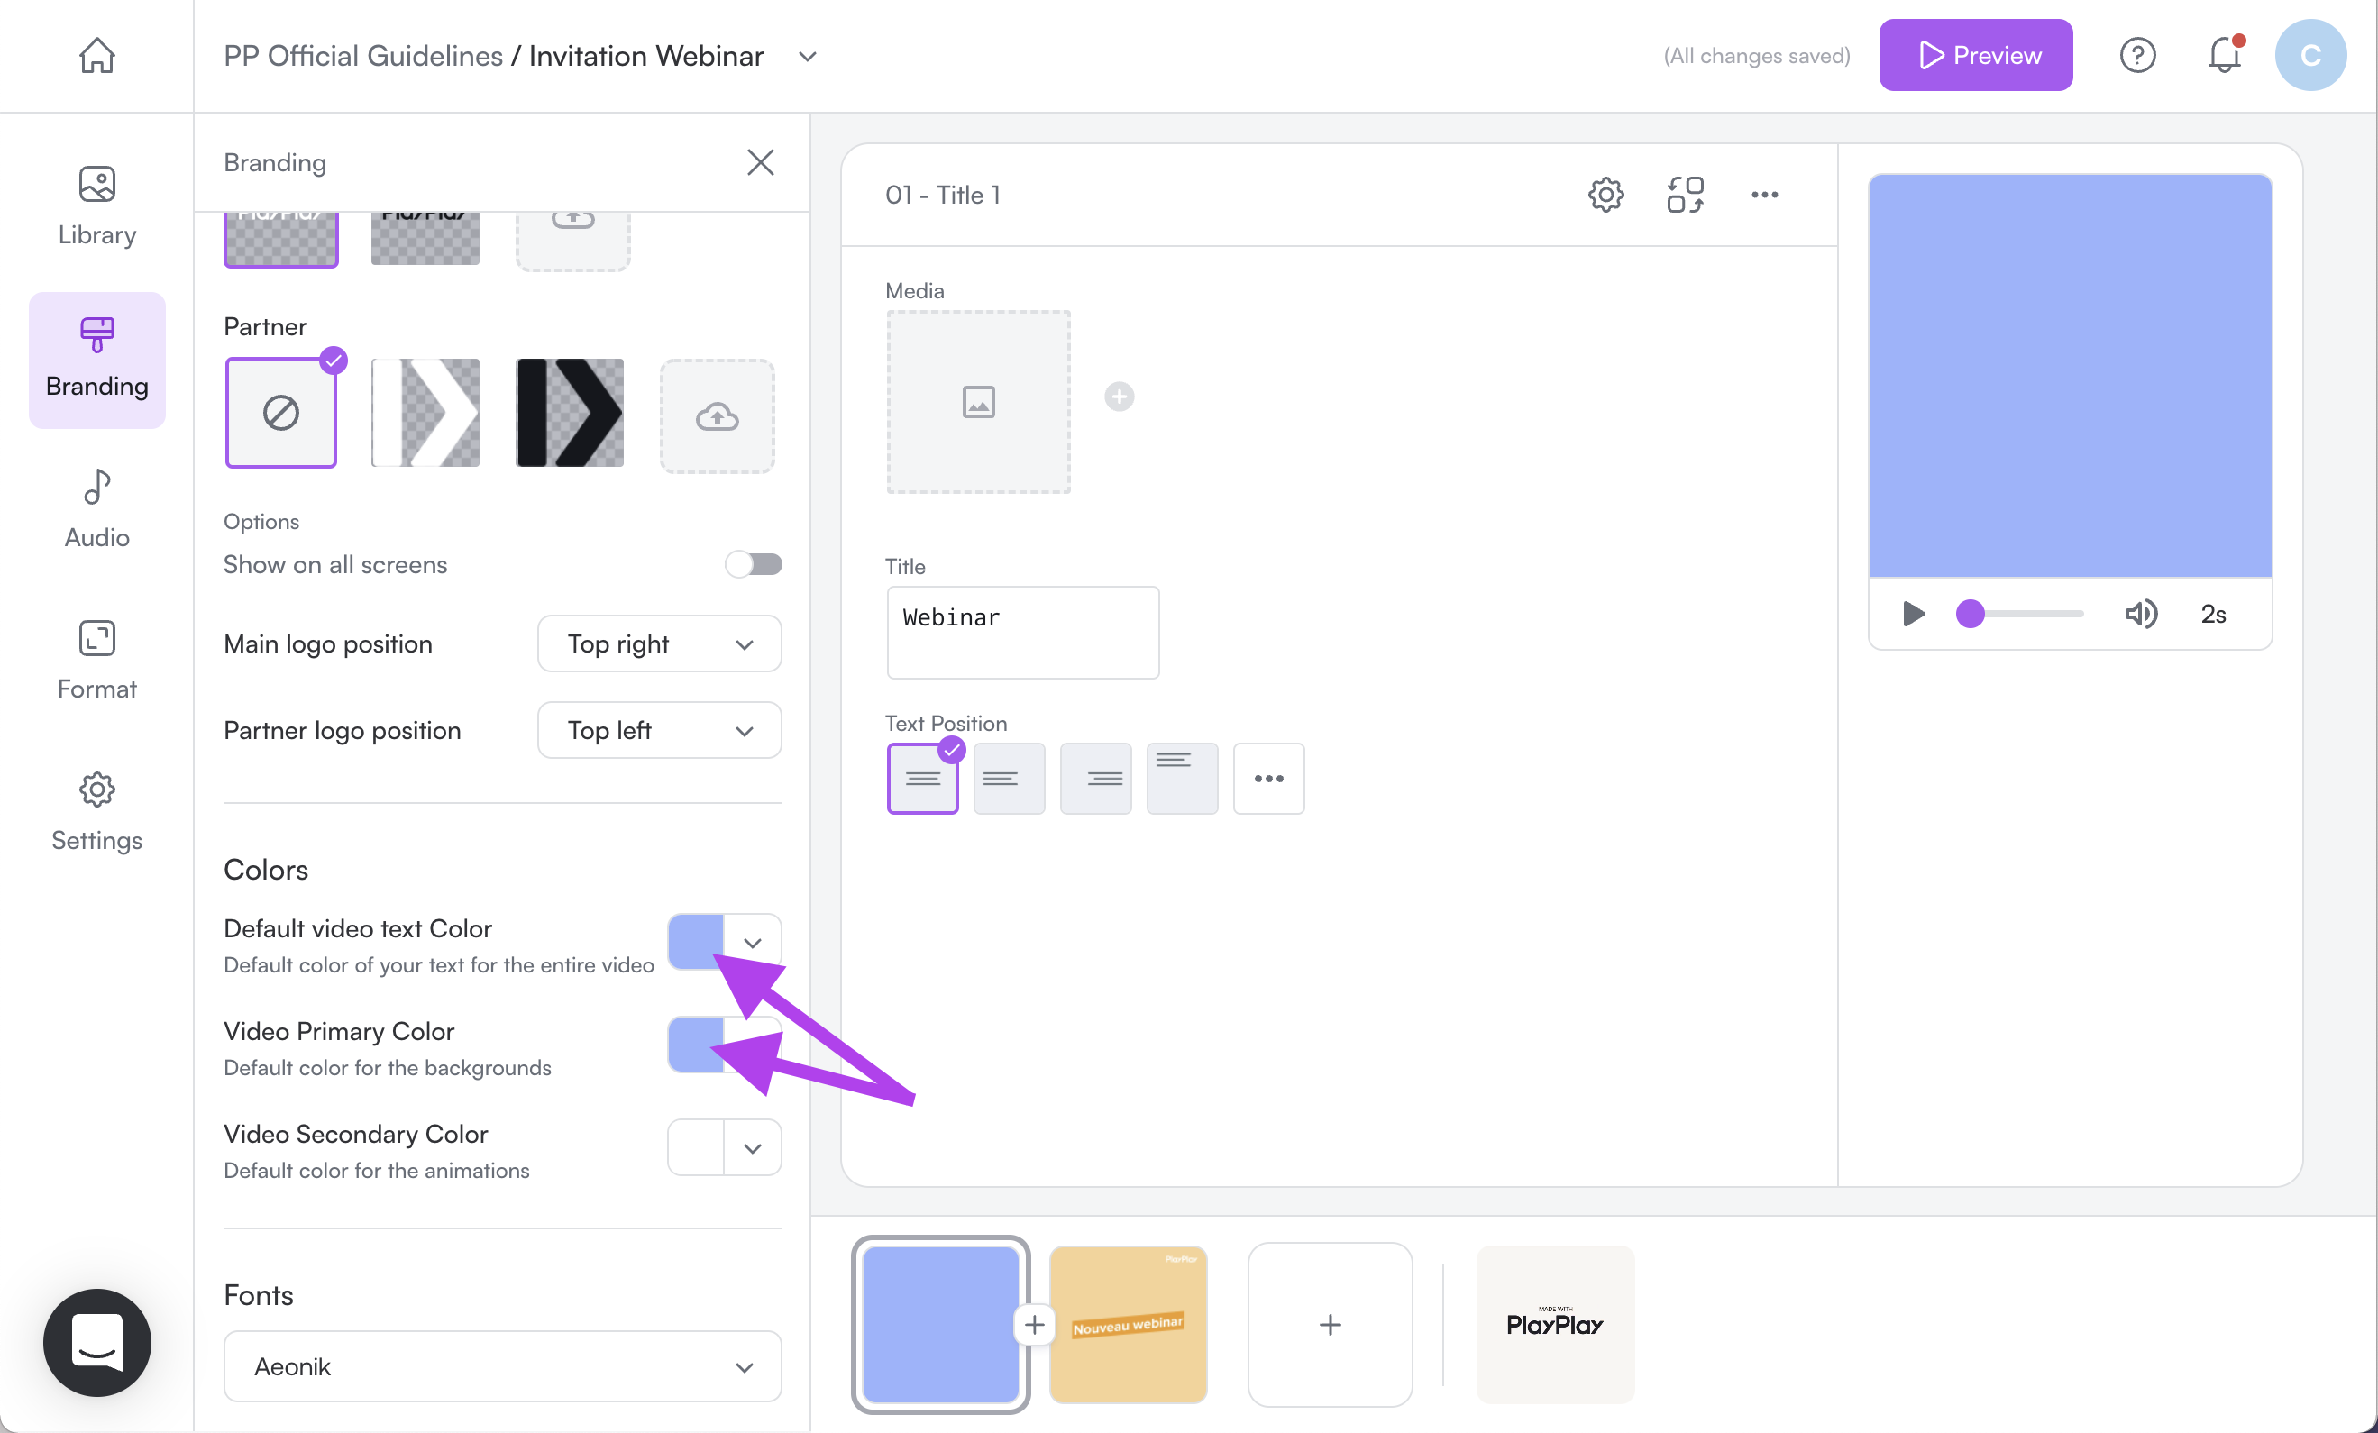Screen dimensions: 2378x1433
Task: Mute the preview volume icon
Action: pyautogui.click(x=2141, y=614)
